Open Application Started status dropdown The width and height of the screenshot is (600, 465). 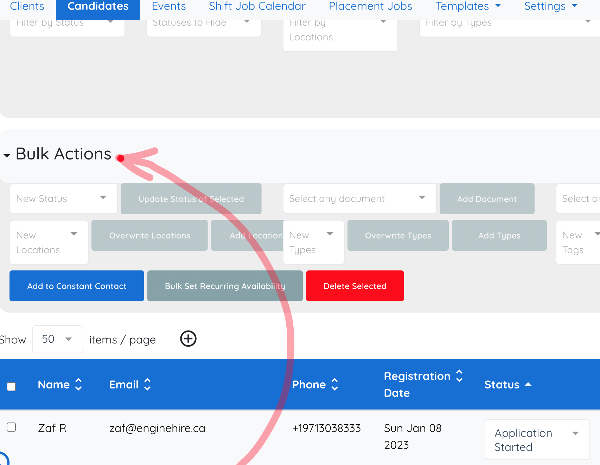pyautogui.click(x=537, y=440)
